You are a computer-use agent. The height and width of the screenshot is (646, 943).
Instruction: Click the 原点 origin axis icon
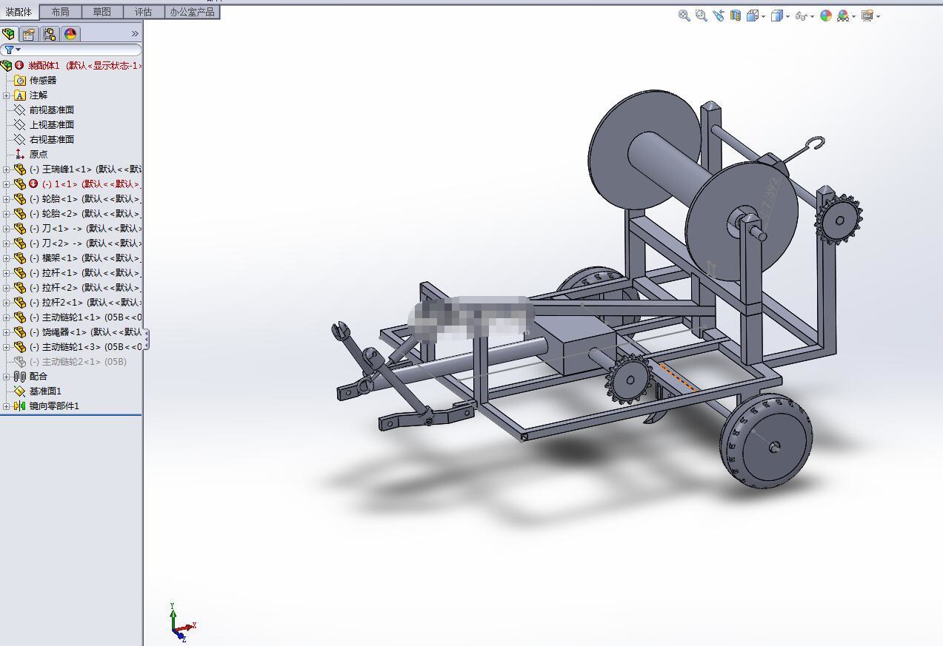(20, 154)
